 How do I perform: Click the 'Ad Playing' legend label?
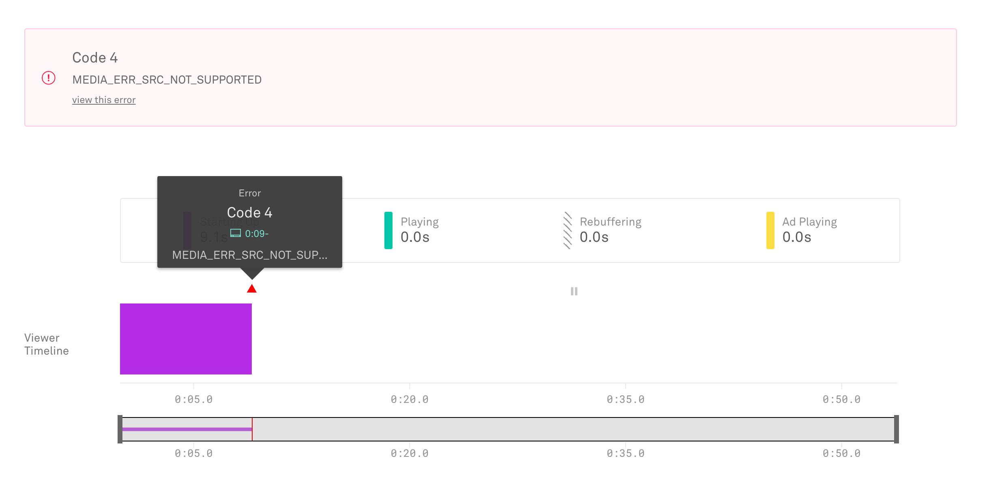(x=810, y=222)
